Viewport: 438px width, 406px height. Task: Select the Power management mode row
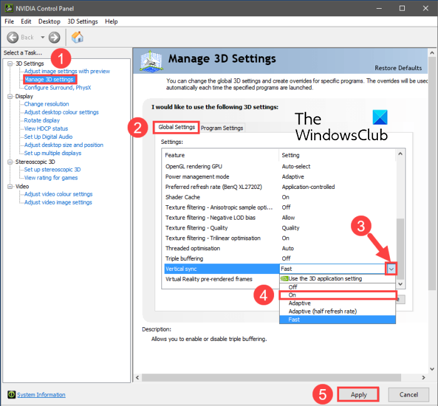[279, 177]
